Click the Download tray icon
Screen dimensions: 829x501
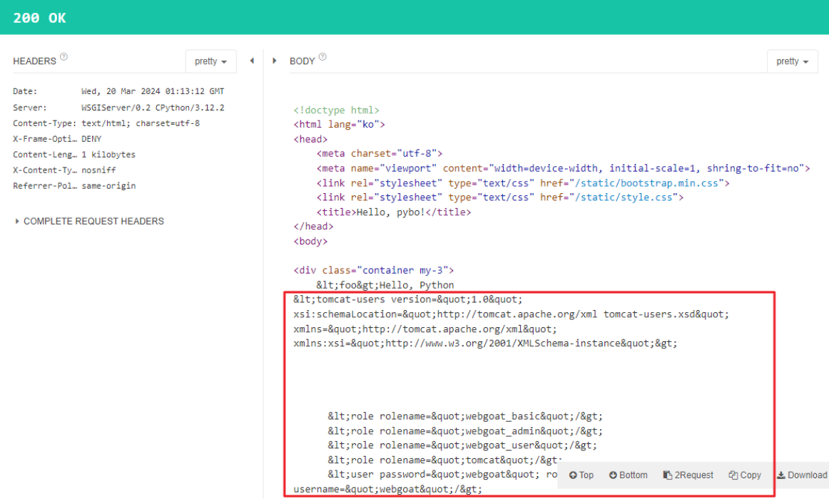pyautogui.click(x=781, y=475)
